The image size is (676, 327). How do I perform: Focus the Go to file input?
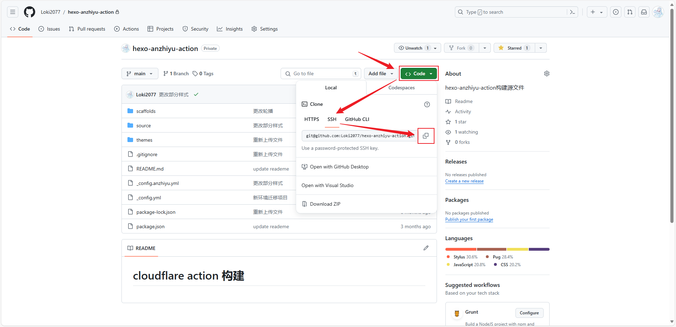[321, 73]
